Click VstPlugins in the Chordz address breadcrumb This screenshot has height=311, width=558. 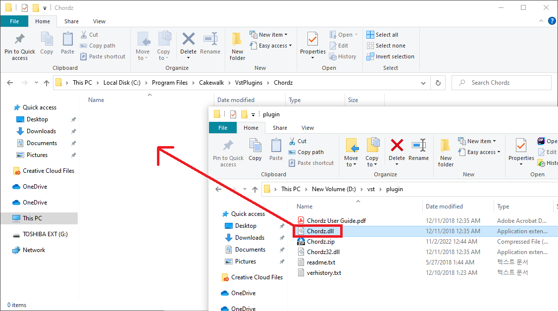click(x=249, y=83)
